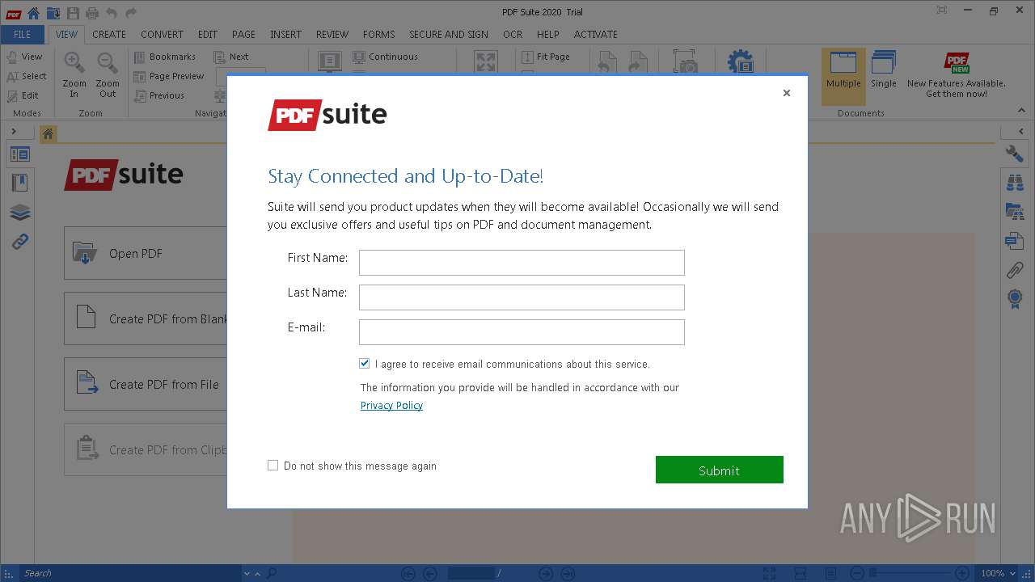Click the Open folder icon in quick access toolbar
The image size is (1035, 582).
click(x=53, y=12)
